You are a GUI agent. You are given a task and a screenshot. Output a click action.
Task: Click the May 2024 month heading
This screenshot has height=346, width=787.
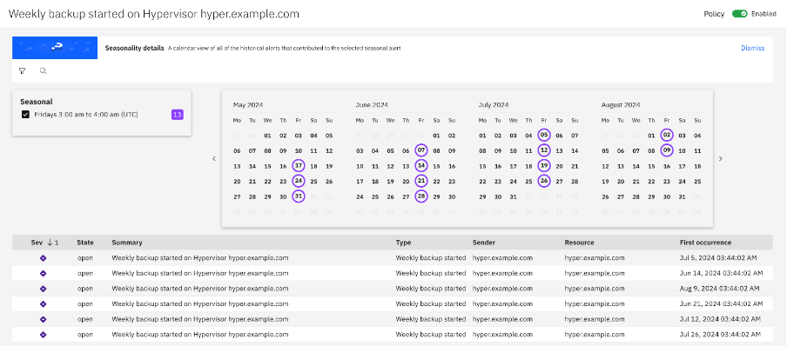click(248, 105)
